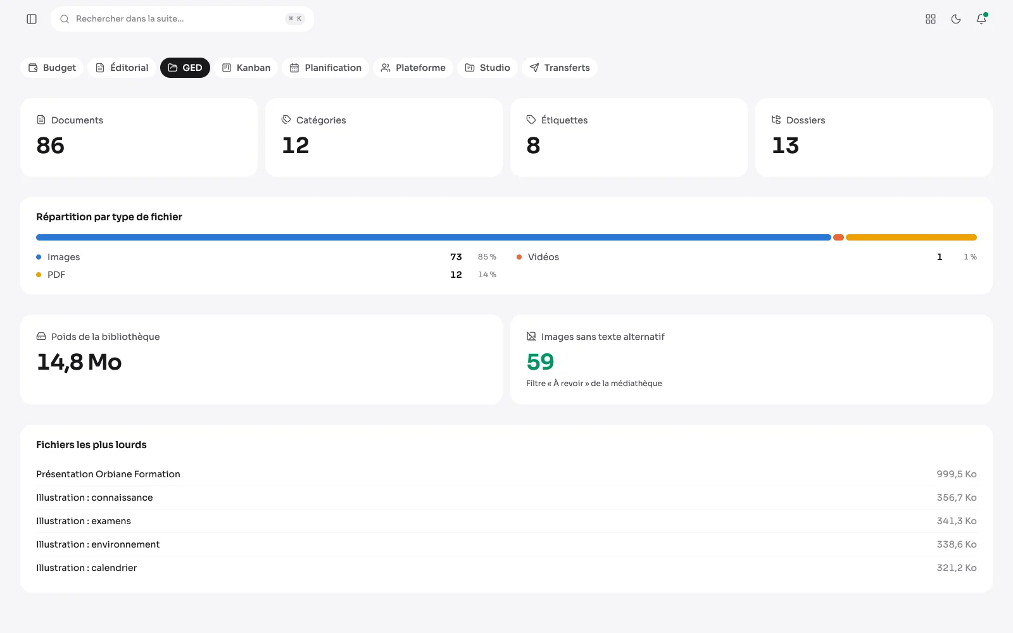Open notifications bell
The width and height of the screenshot is (1013, 633).
(x=981, y=19)
